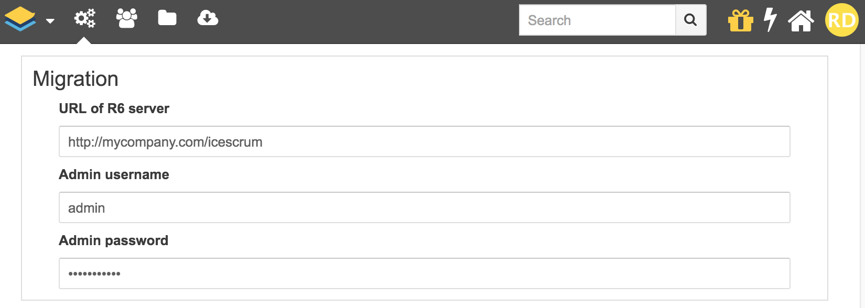Focus the Admin password field

click(424, 273)
